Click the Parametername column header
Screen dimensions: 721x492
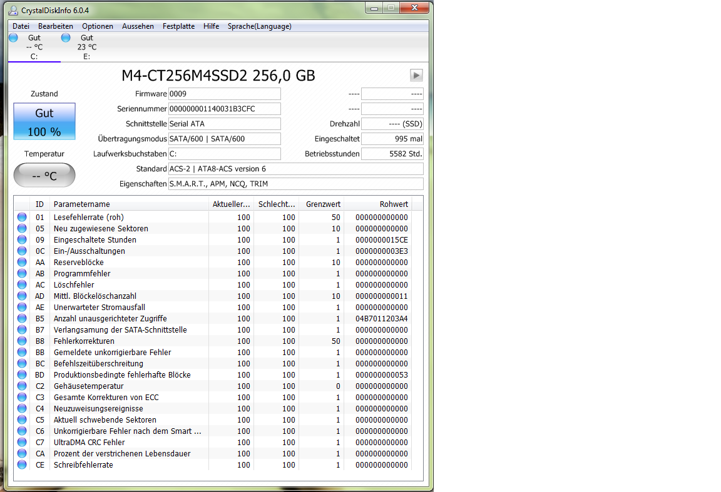point(129,204)
